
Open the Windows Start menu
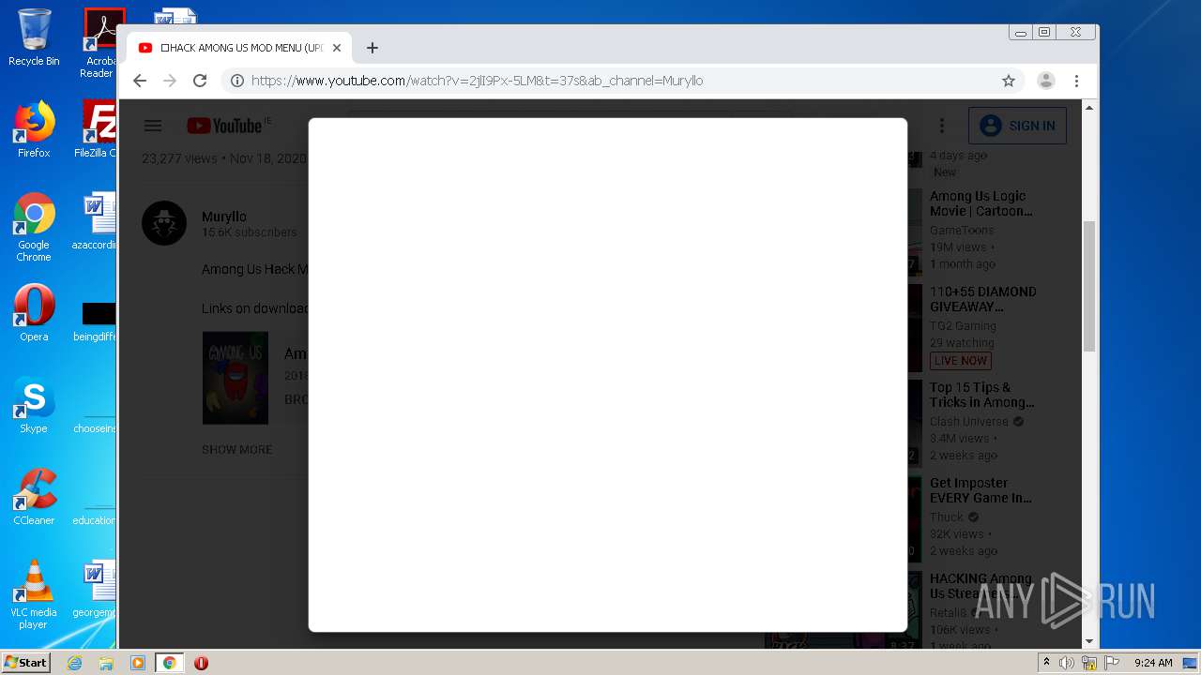pos(25,663)
